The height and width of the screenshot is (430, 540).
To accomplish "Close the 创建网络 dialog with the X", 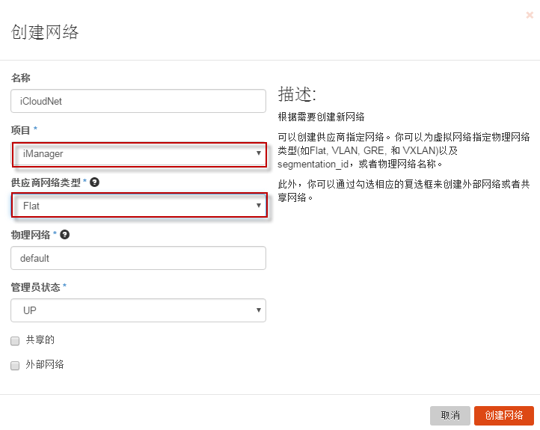I will (530, 15).
